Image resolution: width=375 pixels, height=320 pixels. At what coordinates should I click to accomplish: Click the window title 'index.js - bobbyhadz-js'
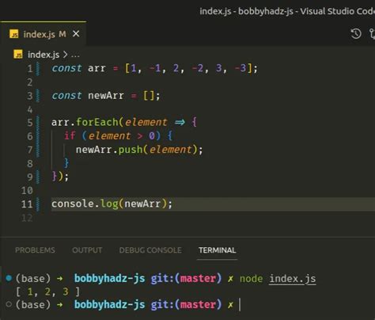(x=246, y=11)
